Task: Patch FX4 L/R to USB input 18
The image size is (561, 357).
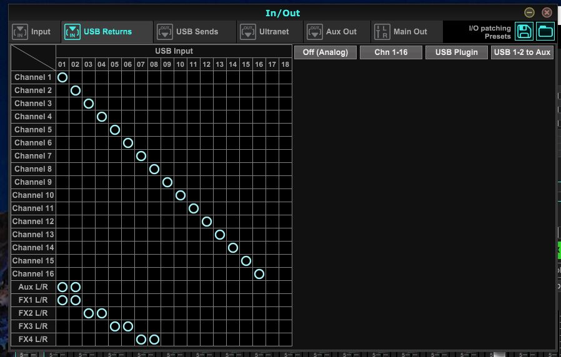Action: (x=285, y=340)
